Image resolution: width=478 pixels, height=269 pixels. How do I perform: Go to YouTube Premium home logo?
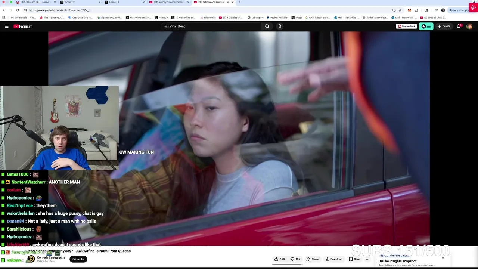click(x=23, y=26)
